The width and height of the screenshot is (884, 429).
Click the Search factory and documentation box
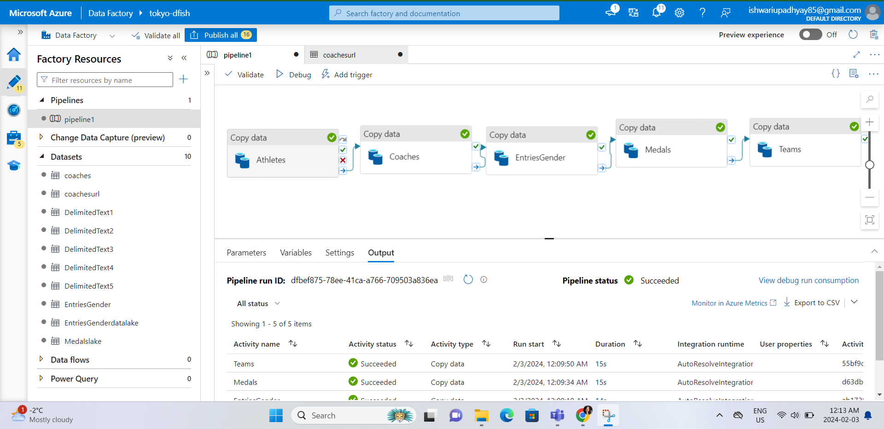point(444,13)
